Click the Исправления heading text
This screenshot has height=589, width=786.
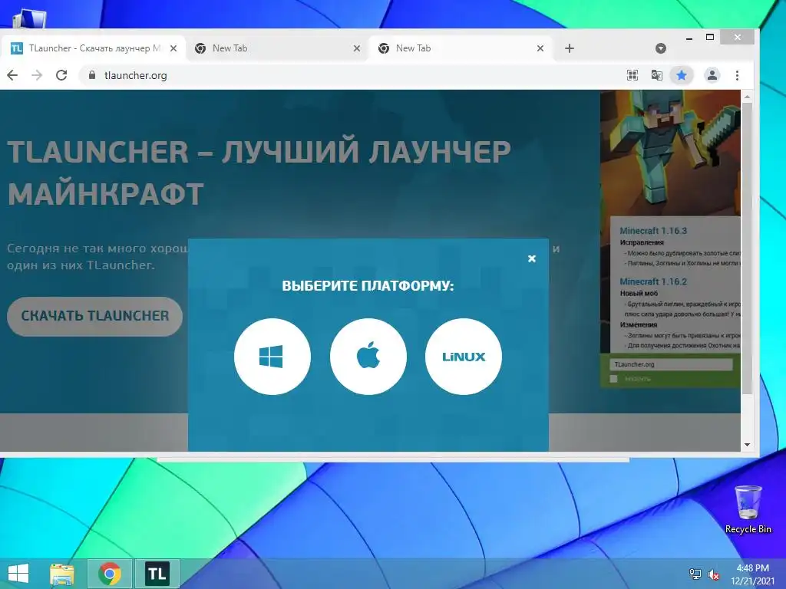point(642,242)
